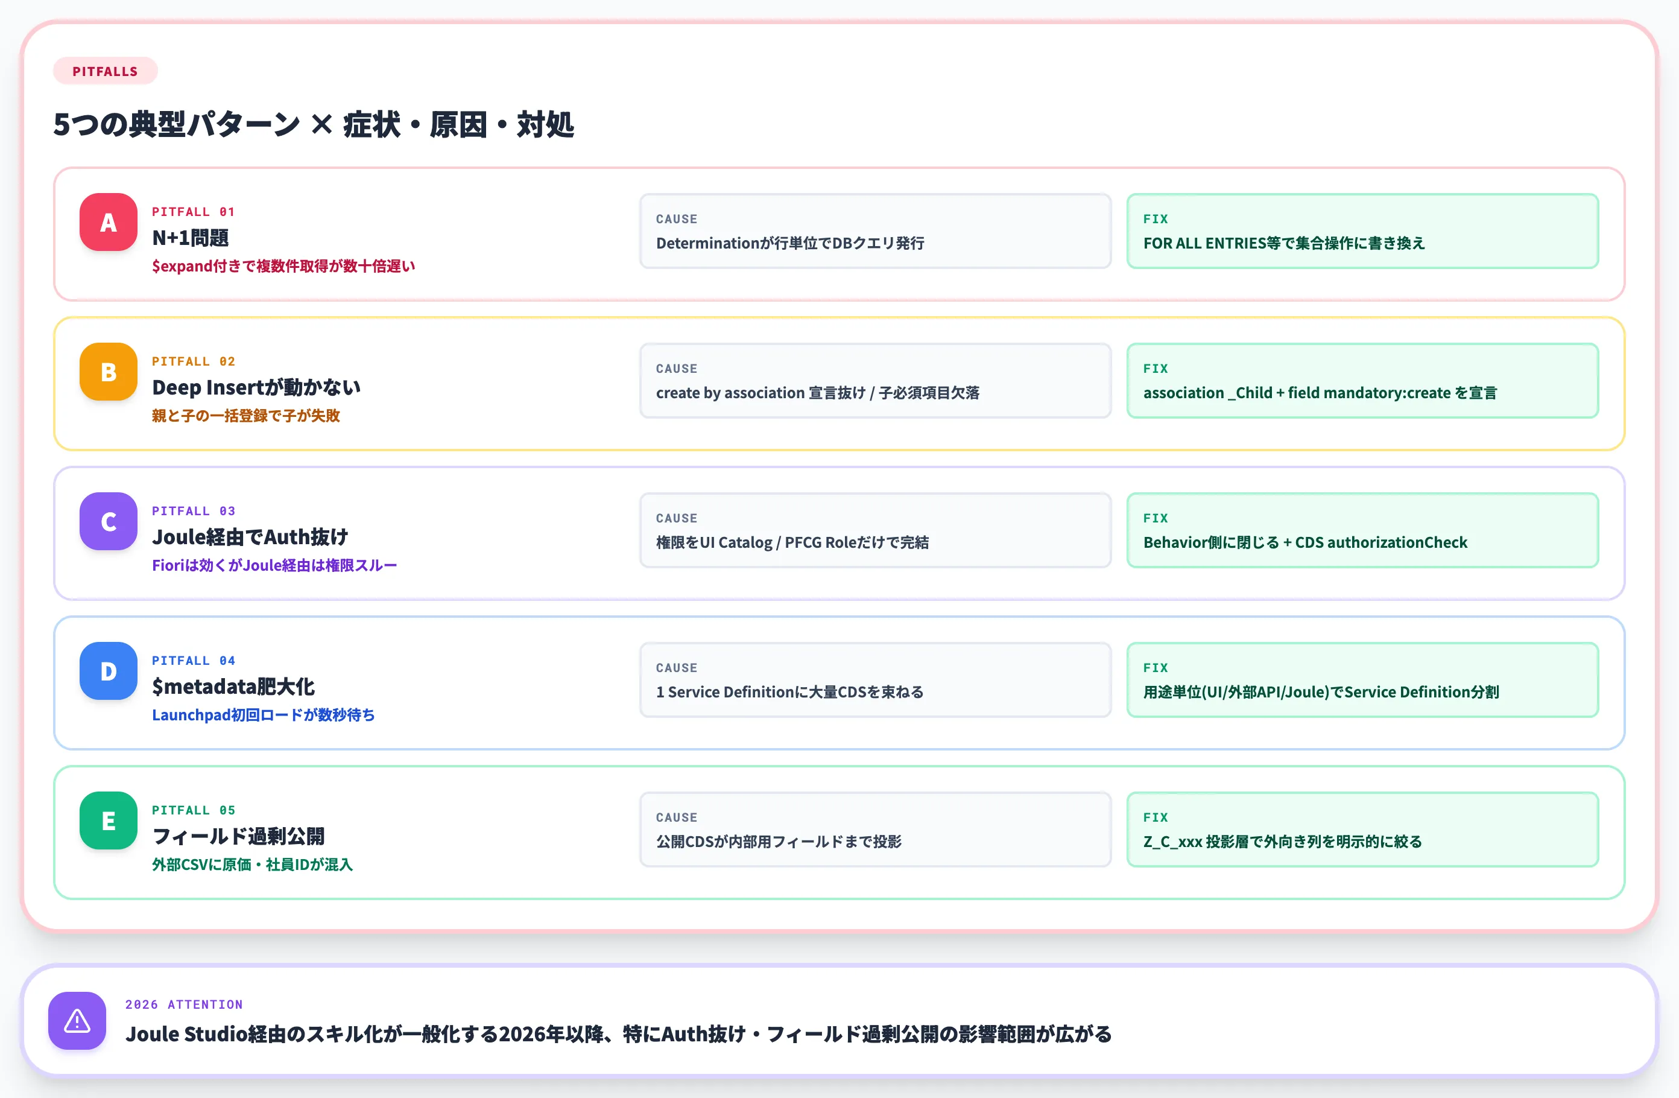Click the Launchpad初回ロードが数秒待ち symptom text

pyautogui.click(x=263, y=715)
